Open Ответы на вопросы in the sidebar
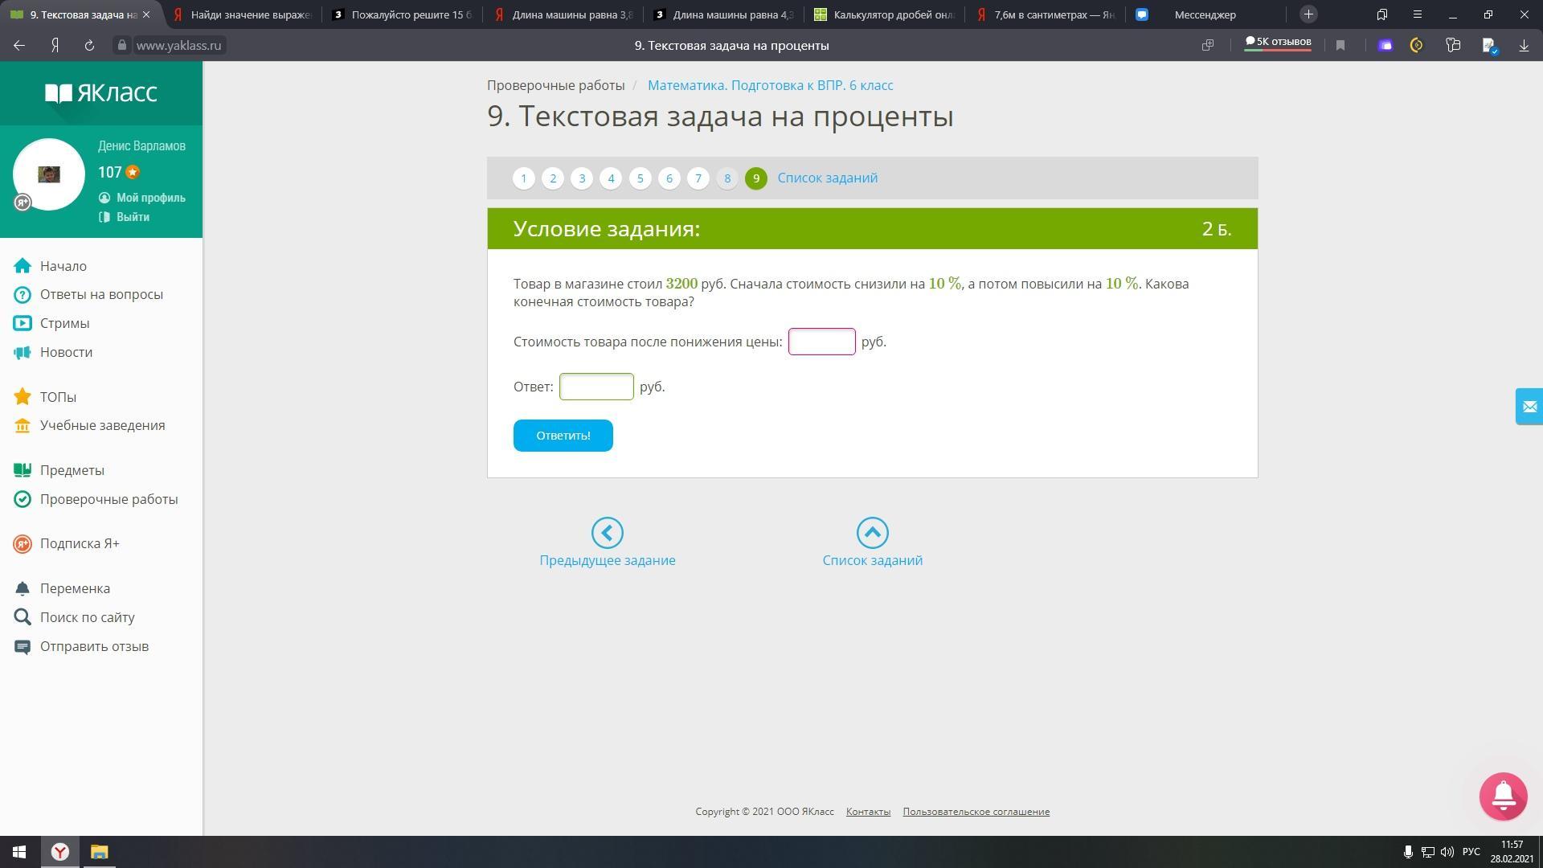Image resolution: width=1543 pixels, height=868 pixels. (88, 294)
